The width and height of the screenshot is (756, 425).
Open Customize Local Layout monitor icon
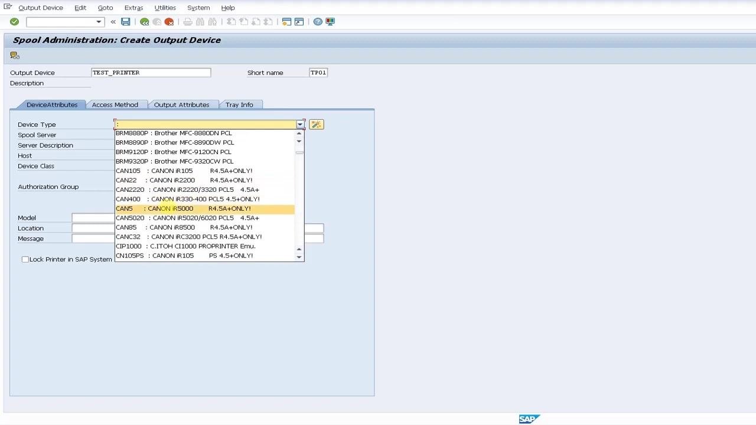tap(330, 22)
